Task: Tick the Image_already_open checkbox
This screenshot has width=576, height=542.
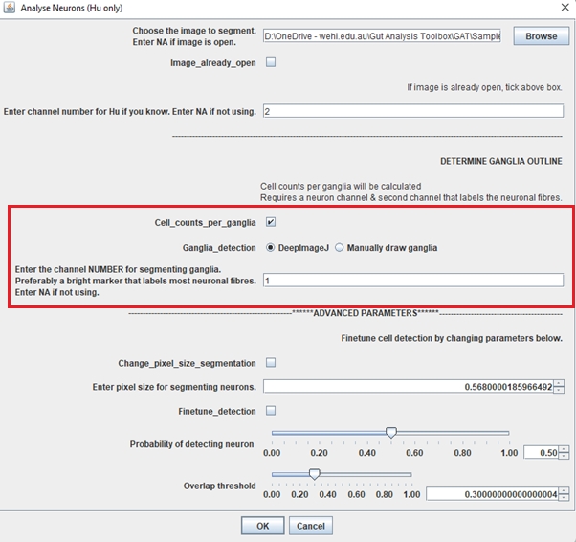Action: (270, 63)
